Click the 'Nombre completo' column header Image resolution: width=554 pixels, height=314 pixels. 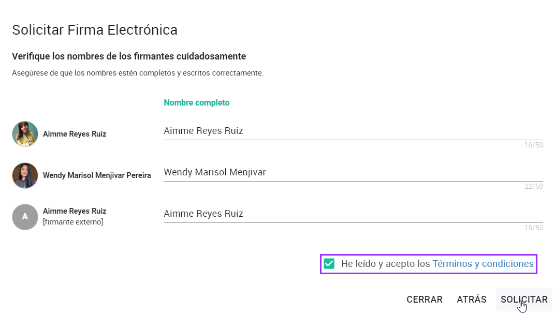pyautogui.click(x=196, y=102)
